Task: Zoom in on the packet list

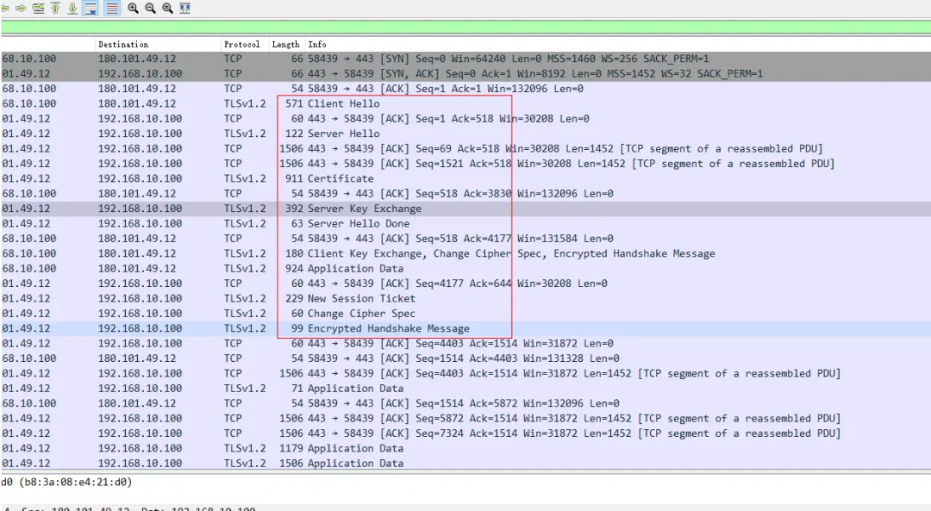Action: [131, 8]
